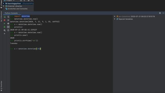The image size is (165, 93).
Task: Rerun the Python console
Action: (5, 17)
